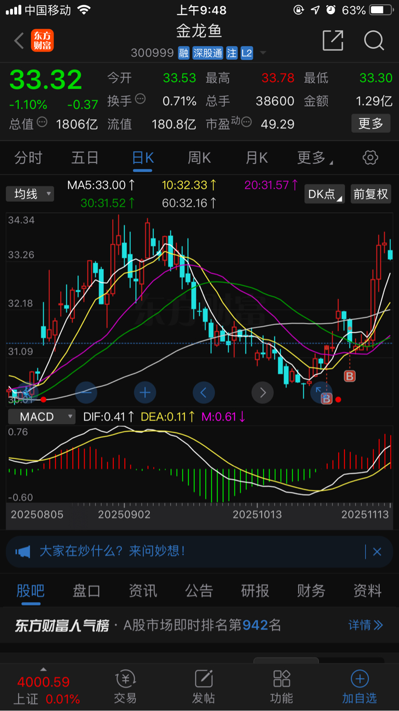Open info icon next to 换手

(140, 99)
